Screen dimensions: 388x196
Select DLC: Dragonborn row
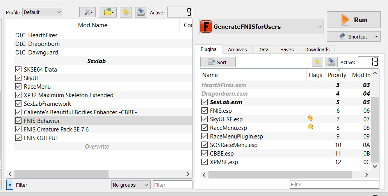[x=103, y=44]
